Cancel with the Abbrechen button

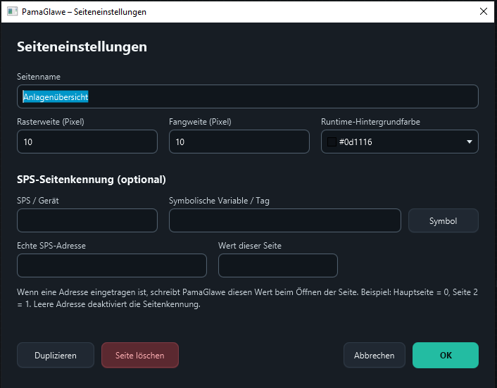coord(375,356)
